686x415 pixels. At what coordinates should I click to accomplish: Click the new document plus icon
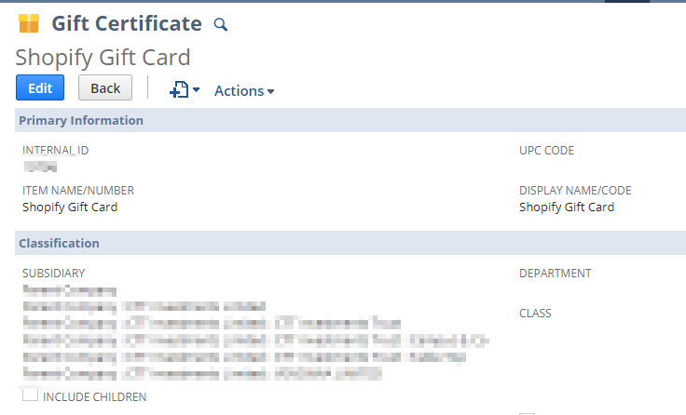pos(178,89)
